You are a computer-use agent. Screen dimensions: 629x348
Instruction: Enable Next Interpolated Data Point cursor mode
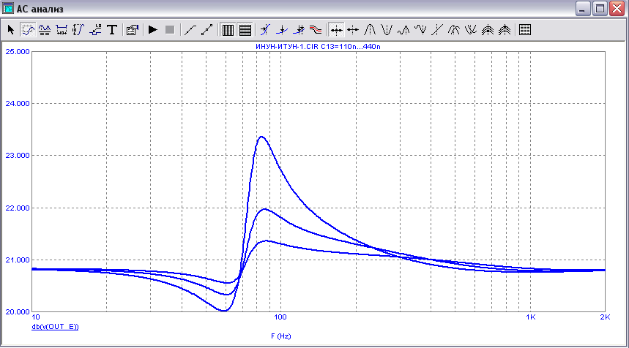click(353, 30)
